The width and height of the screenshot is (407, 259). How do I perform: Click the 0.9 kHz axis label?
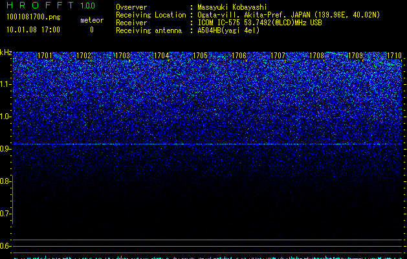[x=5, y=149]
